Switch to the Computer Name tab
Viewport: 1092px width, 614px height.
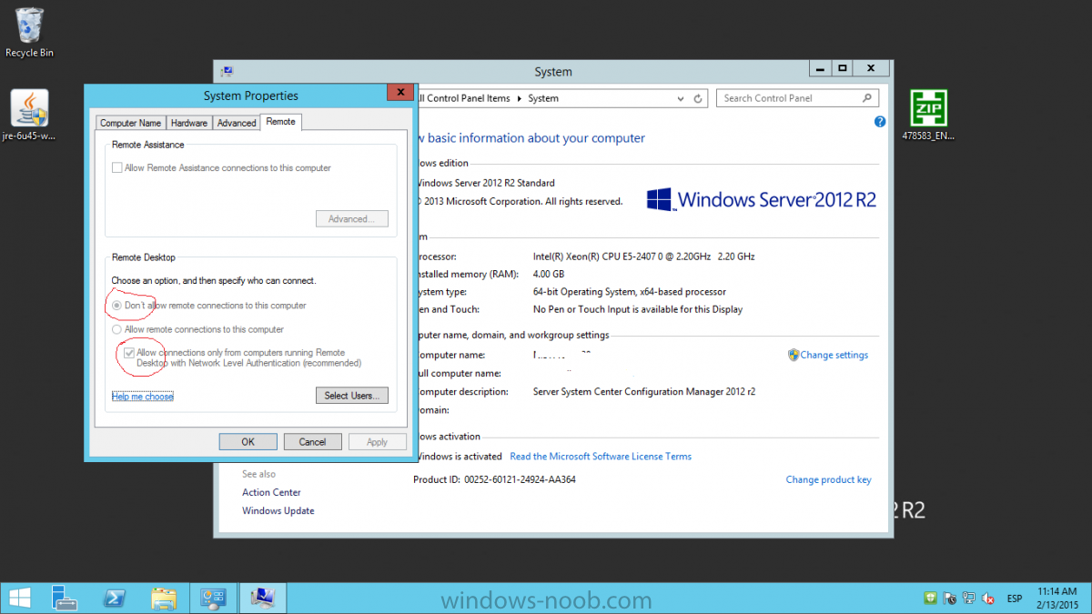(130, 123)
